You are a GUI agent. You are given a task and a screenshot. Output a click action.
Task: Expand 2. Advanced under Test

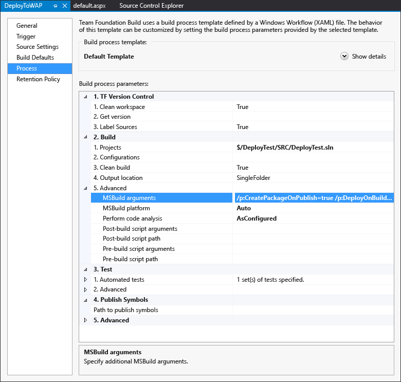click(x=86, y=289)
